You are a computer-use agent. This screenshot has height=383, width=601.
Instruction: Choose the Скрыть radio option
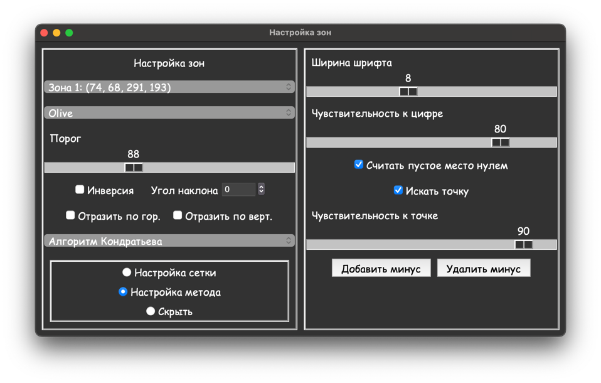click(x=151, y=311)
